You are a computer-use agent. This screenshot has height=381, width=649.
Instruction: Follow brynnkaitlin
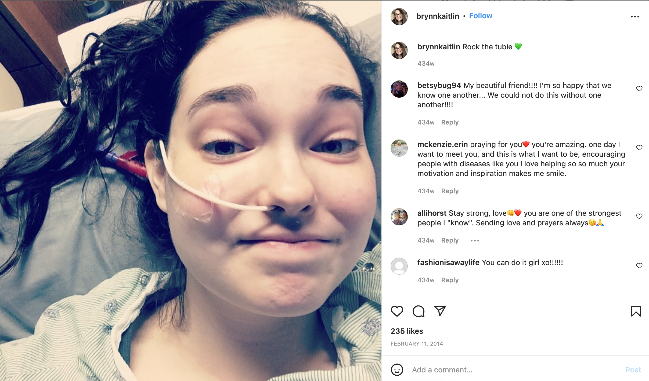pyautogui.click(x=481, y=16)
